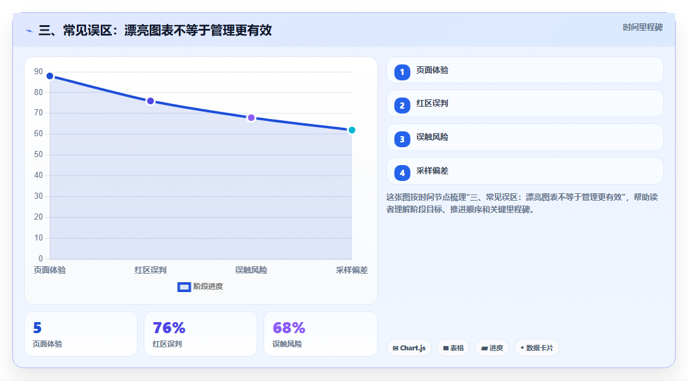
Task: Toggle the 阶段进度 legend swatch
Action: tap(184, 287)
